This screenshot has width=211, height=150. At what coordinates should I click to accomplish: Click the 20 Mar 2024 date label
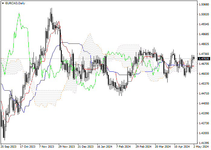163,147
